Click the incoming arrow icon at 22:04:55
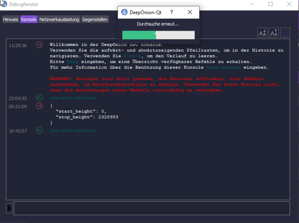 39,98
